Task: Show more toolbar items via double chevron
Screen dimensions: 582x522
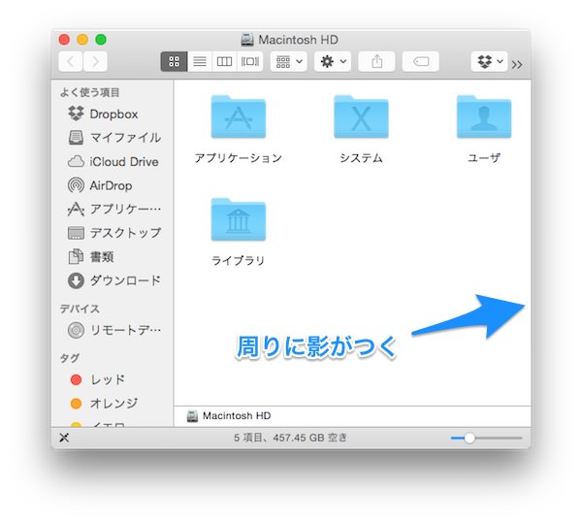Action: click(x=517, y=65)
